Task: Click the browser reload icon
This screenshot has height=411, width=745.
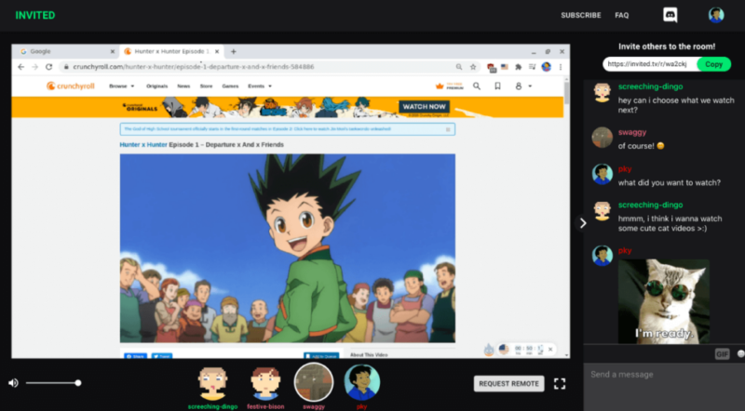Action: pos(48,67)
